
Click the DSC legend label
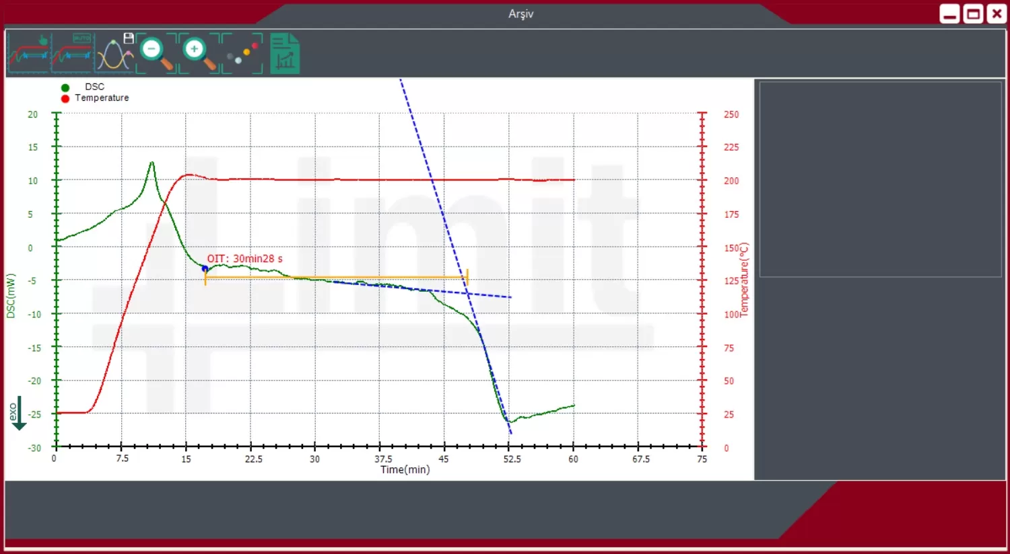95,87
